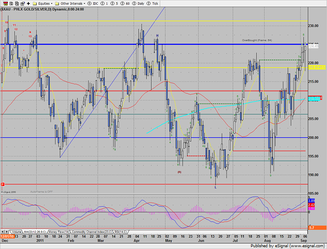
Task: Click the magenta 1.47 histogram value tag
Action: click(x=311, y=208)
